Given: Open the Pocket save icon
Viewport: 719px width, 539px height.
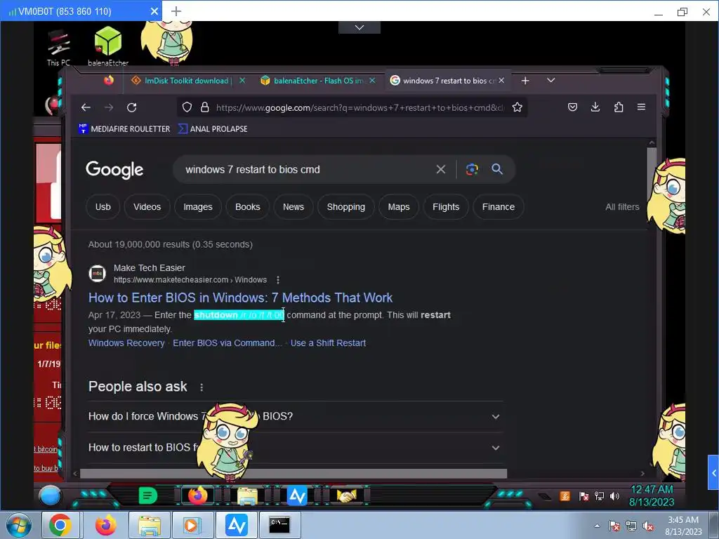Looking at the screenshot, I should [x=572, y=107].
